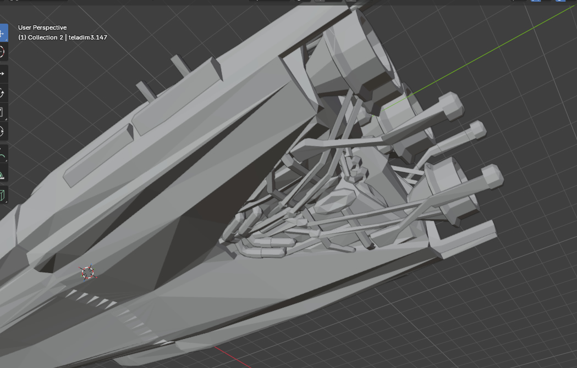Screen dimensions: 577x368
Task: Click the "User Perspective" viewport label
Action: point(42,27)
